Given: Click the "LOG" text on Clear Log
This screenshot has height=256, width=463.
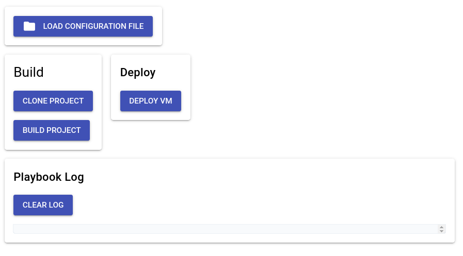Looking at the screenshot, I should pyautogui.click(x=56, y=205).
